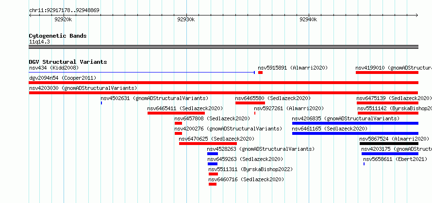Select the tiny blue marker of nsv4502631
Viewport: 432px width, 203px height.
[101, 103]
